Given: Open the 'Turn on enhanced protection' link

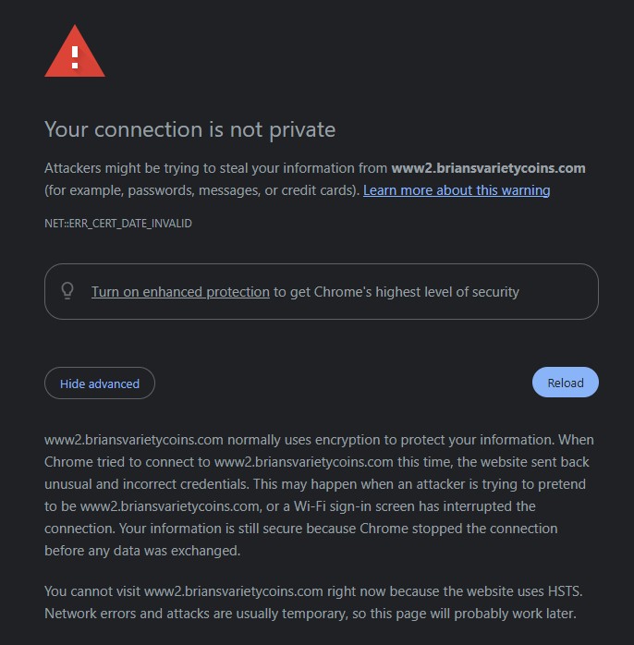Looking at the screenshot, I should pyautogui.click(x=180, y=292).
